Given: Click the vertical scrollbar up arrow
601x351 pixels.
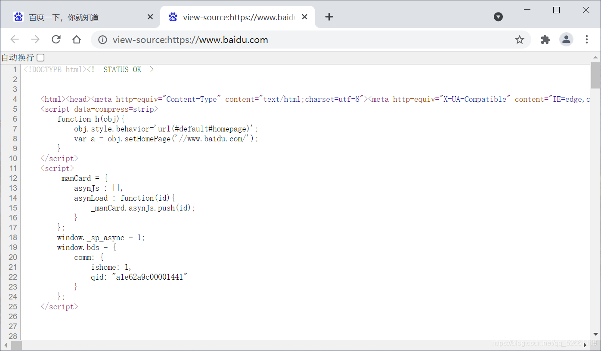Looking at the screenshot, I should tap(596, 57).
